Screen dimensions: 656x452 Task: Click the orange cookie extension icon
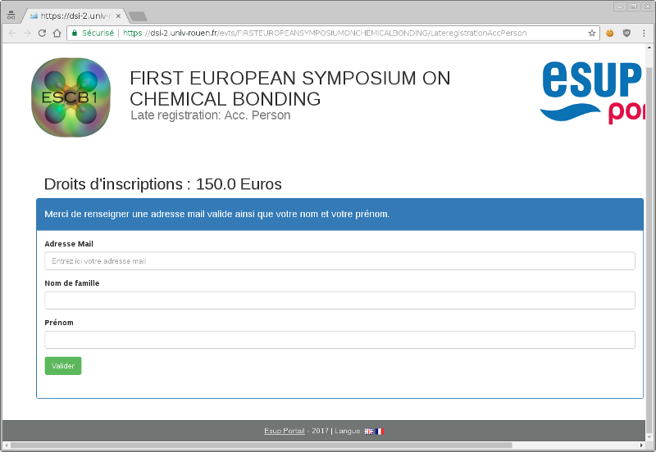tap(610, 34)
